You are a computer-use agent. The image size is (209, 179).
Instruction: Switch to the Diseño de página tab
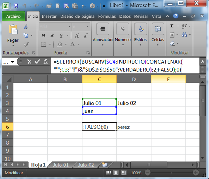[x=77, y=16]
